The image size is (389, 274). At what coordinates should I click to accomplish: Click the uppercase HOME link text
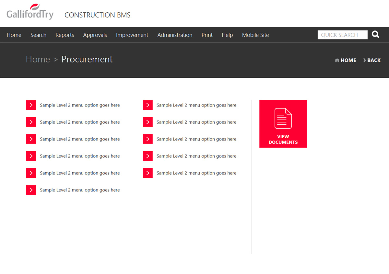coord(348,60)
